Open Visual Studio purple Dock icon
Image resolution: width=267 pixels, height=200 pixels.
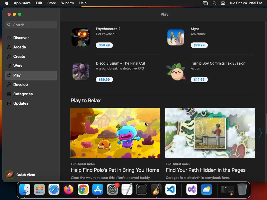tap(192, 189)
